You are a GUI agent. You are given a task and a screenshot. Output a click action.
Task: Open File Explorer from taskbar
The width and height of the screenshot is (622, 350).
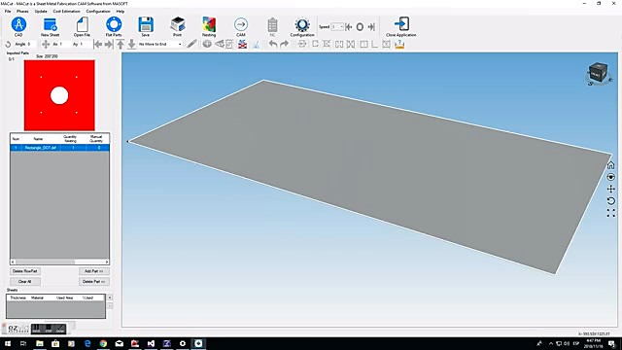[x=40, y=343]
